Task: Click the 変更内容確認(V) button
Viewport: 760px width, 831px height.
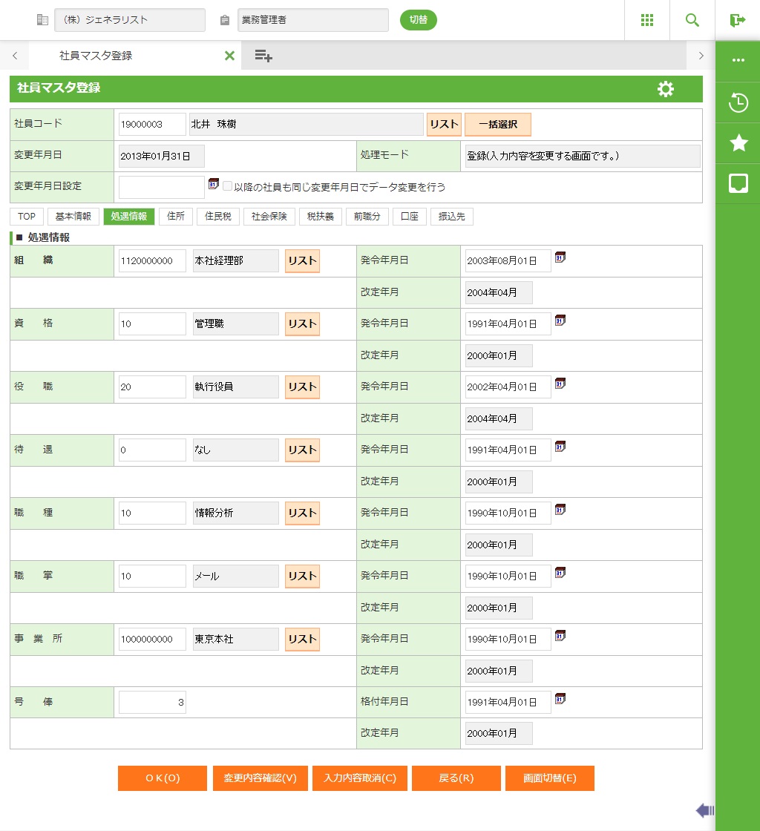Action: coord(260,778)
